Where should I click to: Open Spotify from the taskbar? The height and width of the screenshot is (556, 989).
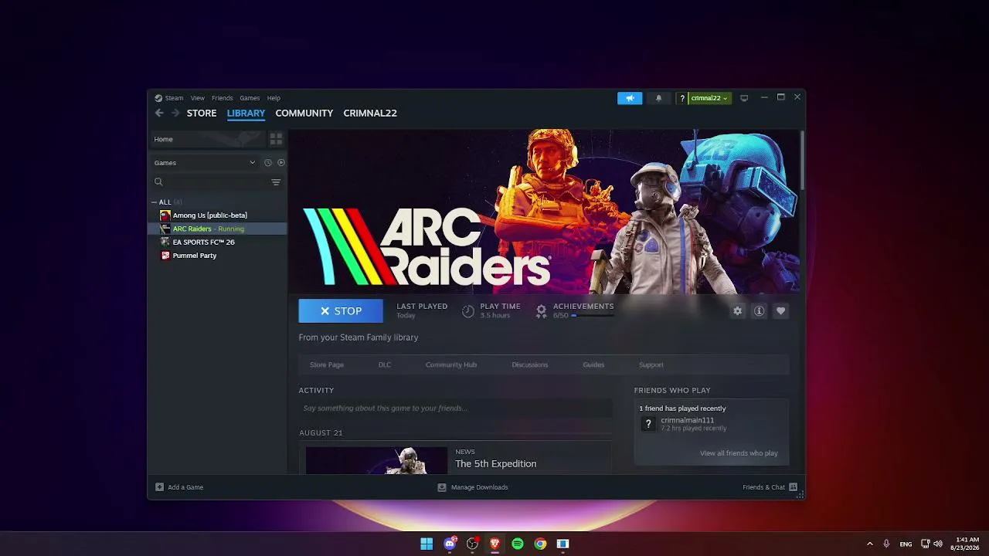point(518,544)
